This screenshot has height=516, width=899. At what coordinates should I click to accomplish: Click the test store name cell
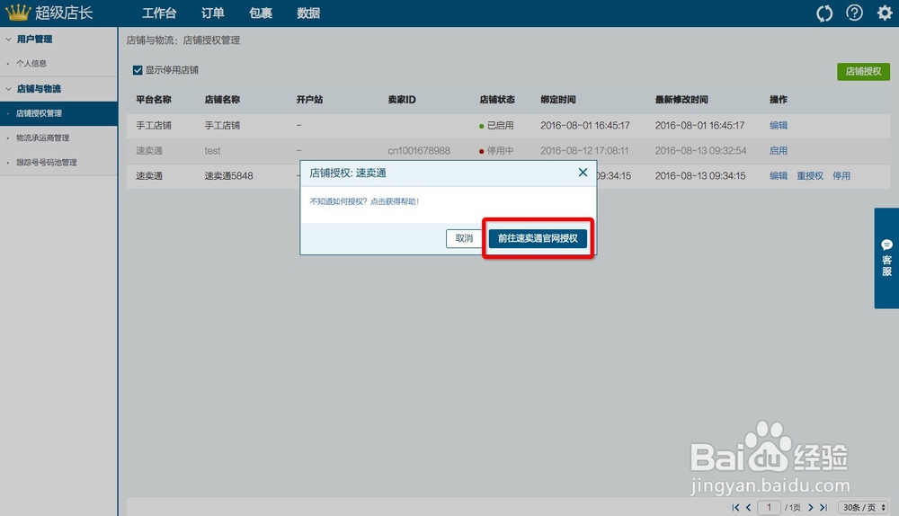[x=213, y=150]
